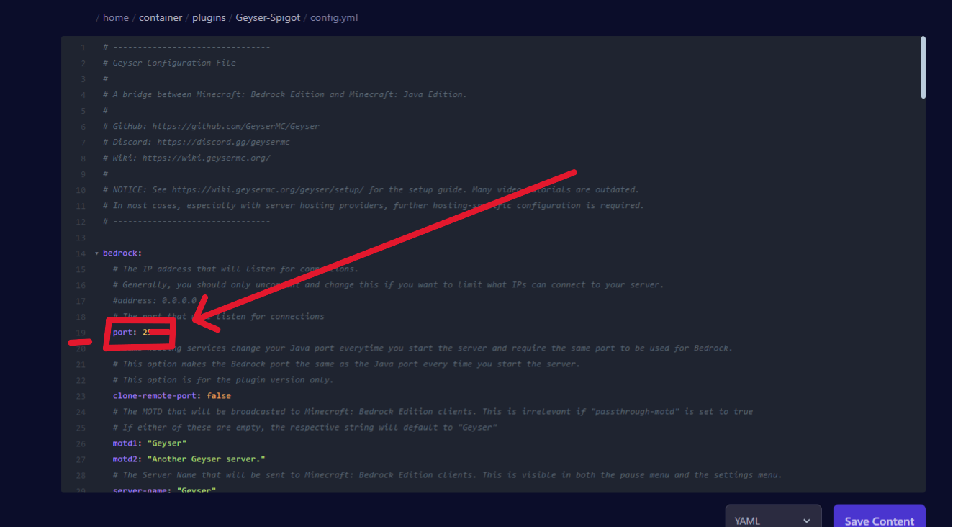Open the Geyser-Spigot folder breadcrumb
Image resolution: width=953 pixels, height=527 pixels.
(267, 17)
